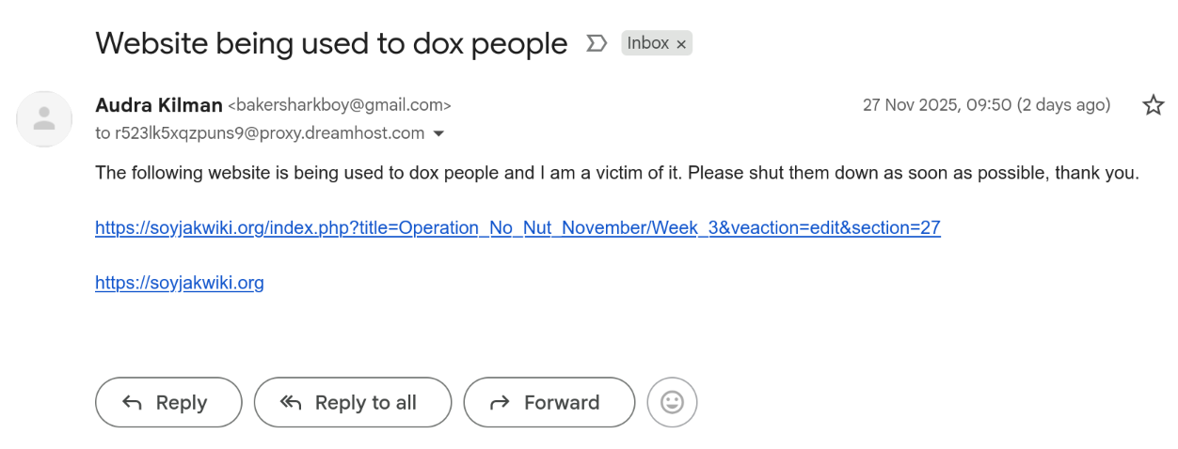Remove the Inbox label with its X

[682, 43]
